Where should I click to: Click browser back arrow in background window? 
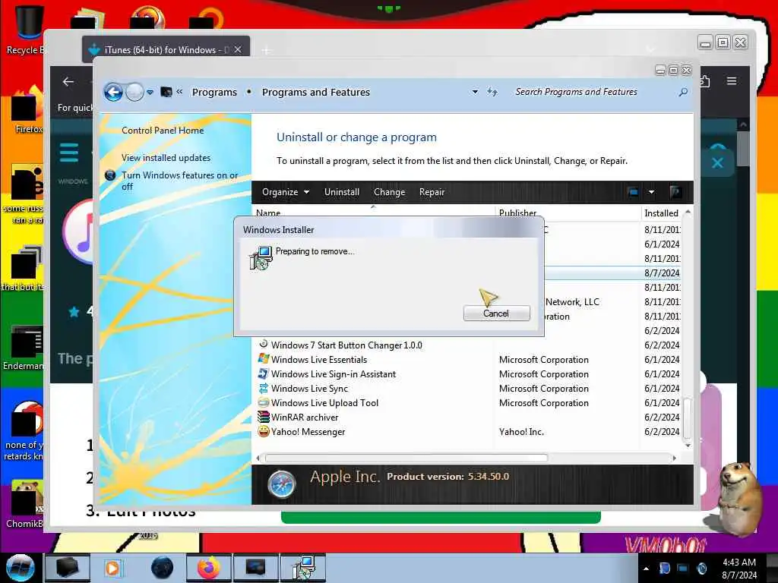click(68, 82)
